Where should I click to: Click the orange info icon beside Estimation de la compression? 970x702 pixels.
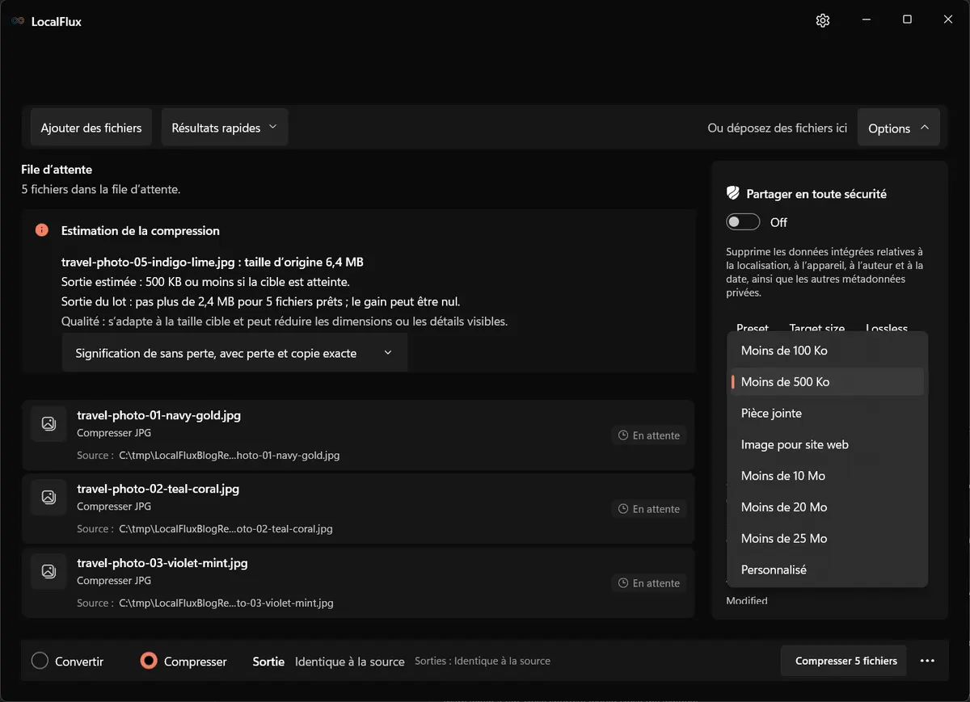(42, 230)
